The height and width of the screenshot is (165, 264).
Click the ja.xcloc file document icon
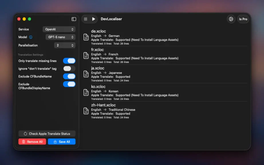(x=86, y=74)
